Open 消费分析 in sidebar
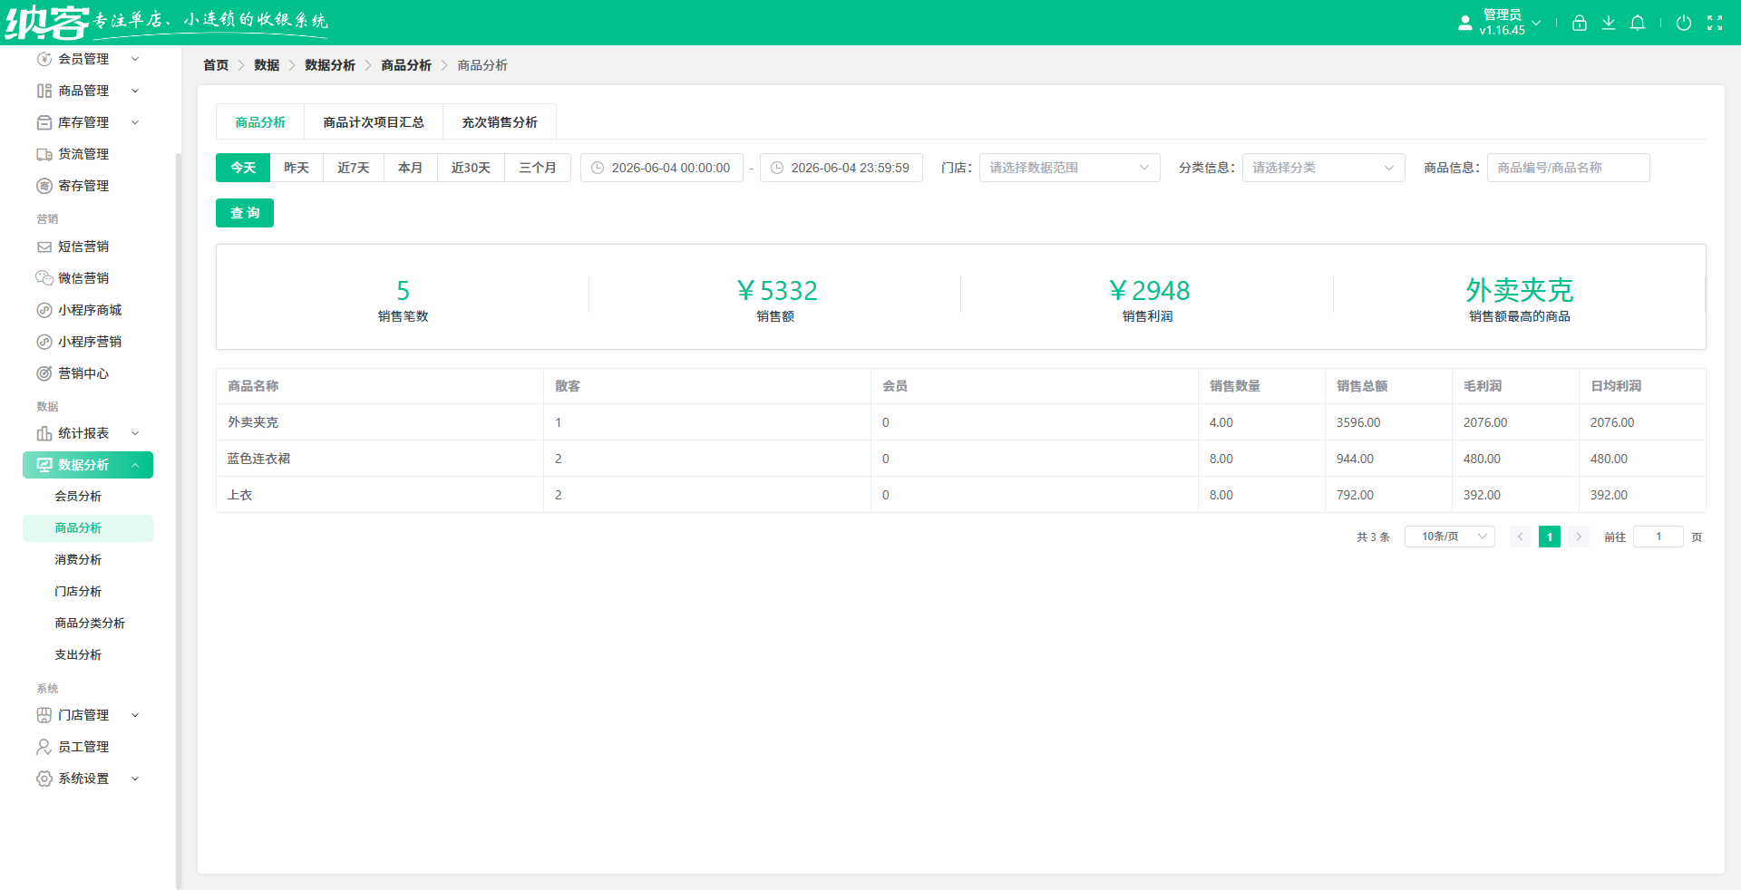The image size is (1741, 890). click(x=78, y=560)
